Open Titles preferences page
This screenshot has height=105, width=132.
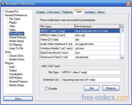[12, 26]
